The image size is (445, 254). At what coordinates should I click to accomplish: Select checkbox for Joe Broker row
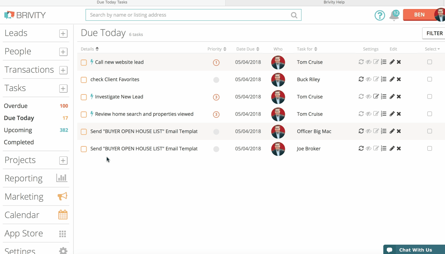[430, 148]
